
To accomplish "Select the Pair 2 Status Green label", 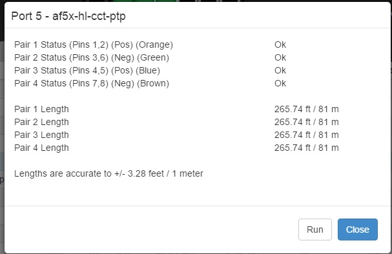I will click(92, 57).
